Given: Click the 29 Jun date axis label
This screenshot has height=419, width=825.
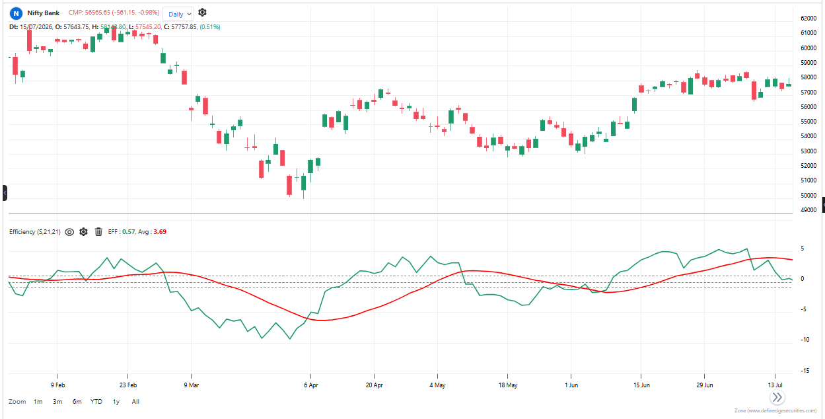Looking at the screenshot, I should click(705, 385).
